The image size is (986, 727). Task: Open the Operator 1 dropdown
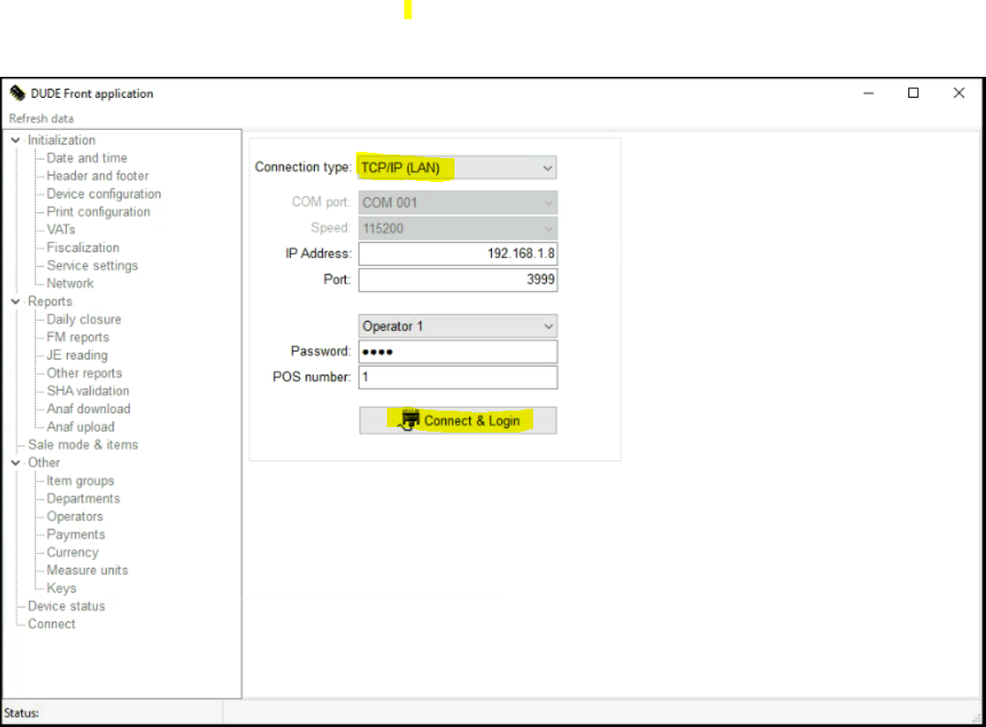[x=457, y=326]
